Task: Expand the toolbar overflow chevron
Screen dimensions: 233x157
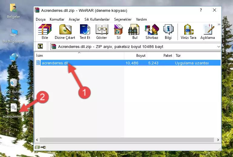Action: (x=219, y=24)
